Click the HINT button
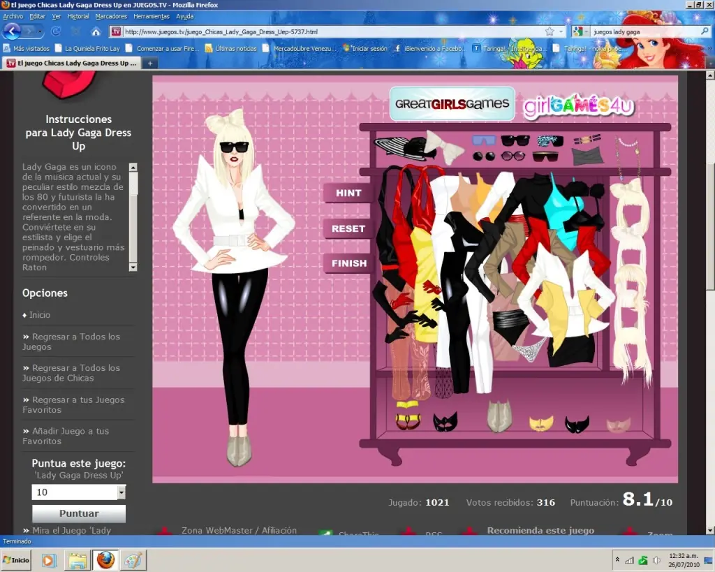Viewport: 715px width, 572px height. 348,193
